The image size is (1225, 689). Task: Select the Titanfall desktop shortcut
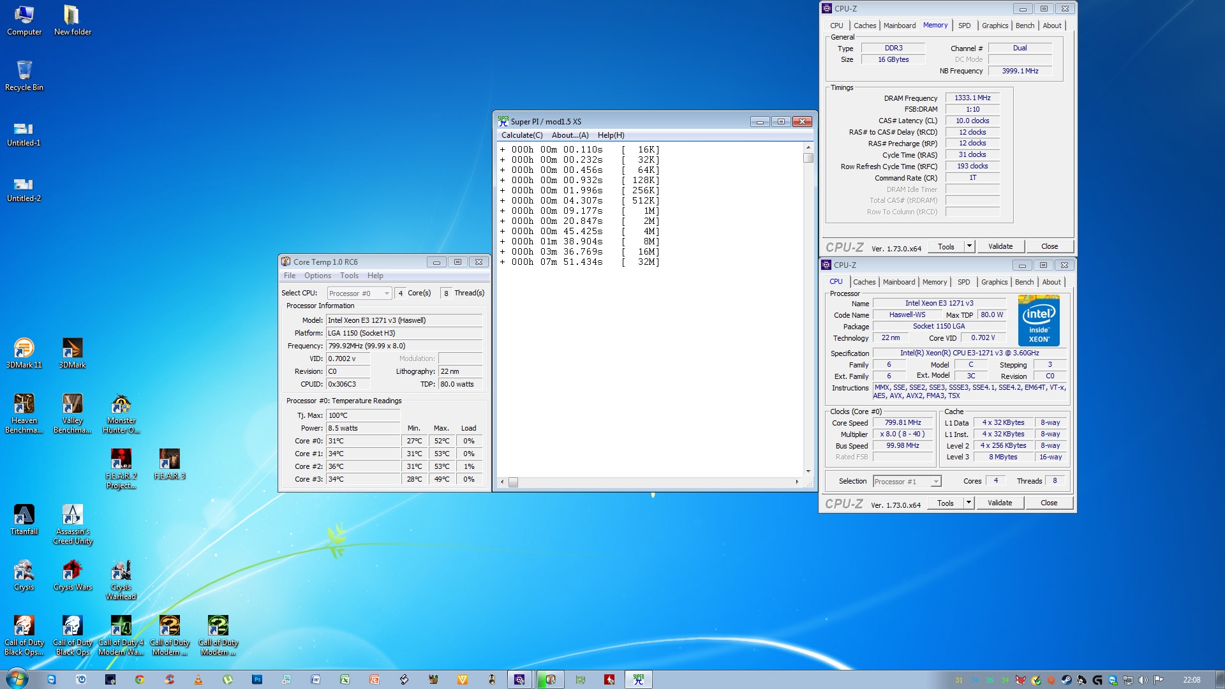[x=24, y=520]
